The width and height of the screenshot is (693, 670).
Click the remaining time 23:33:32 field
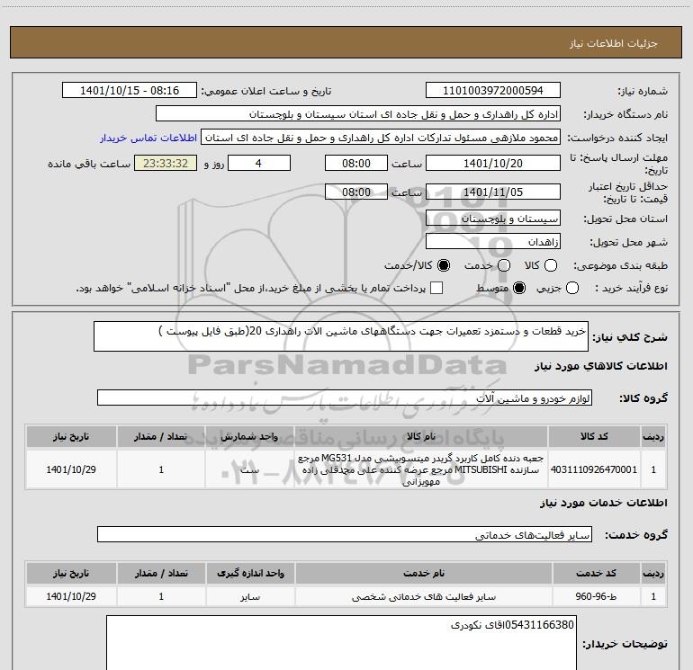[x=166, y=163]
